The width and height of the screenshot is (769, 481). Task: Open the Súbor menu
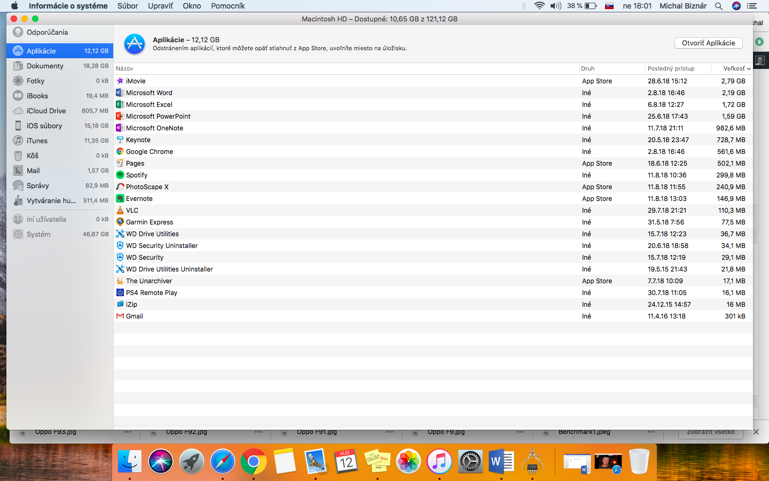click(x=128, y=6)
